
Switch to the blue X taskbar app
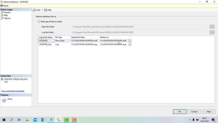[x=51, y=120]
